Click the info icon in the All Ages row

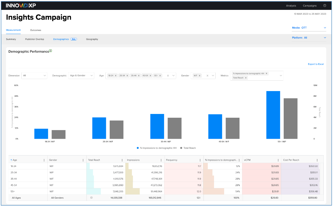pyautogui.click(x=91, y=197)
